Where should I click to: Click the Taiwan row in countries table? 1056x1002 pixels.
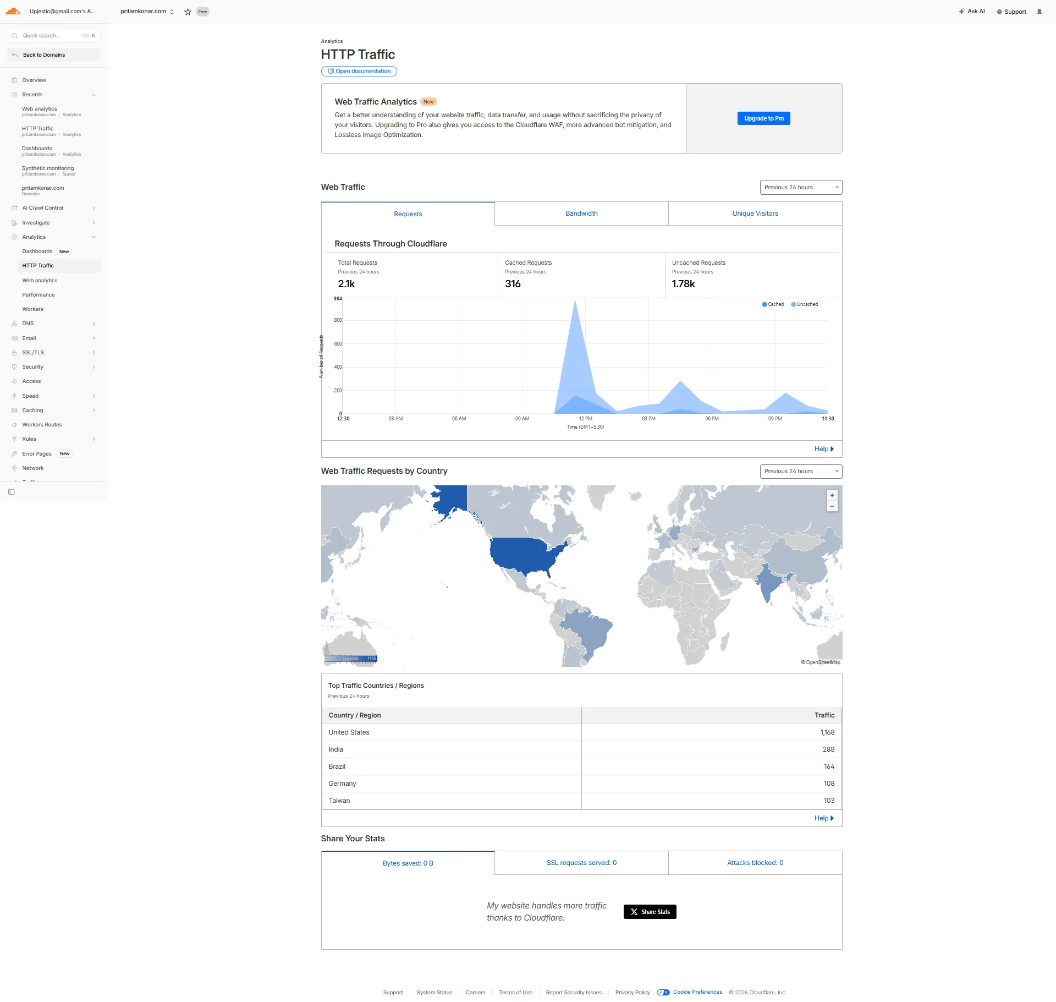point(581,801)
